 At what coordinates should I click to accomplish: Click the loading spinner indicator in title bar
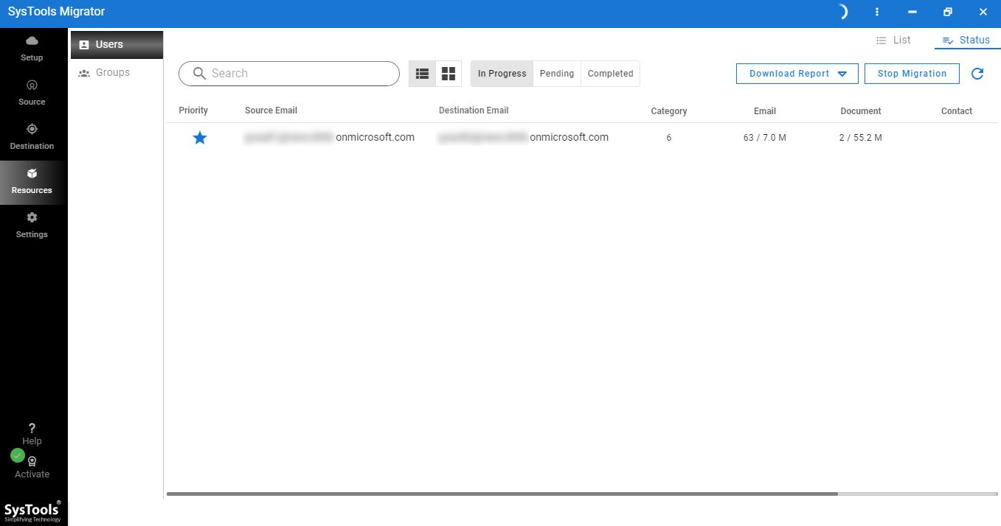pos(843,13)
